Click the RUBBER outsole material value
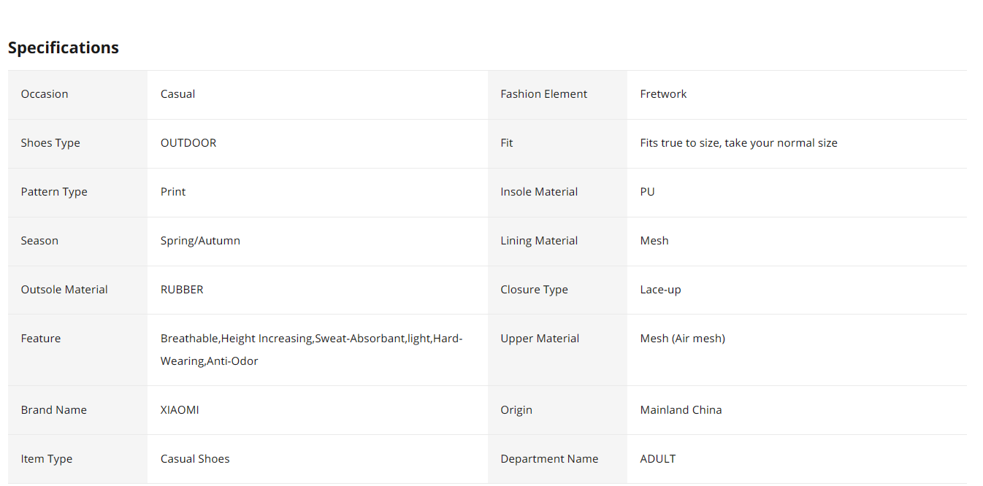983x486 pixels. [182, 290]
